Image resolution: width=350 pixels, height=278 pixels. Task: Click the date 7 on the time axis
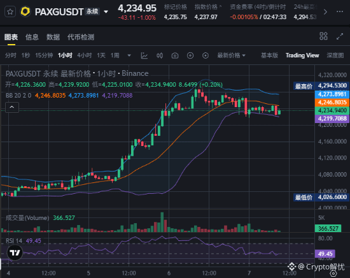pos(249,273)
